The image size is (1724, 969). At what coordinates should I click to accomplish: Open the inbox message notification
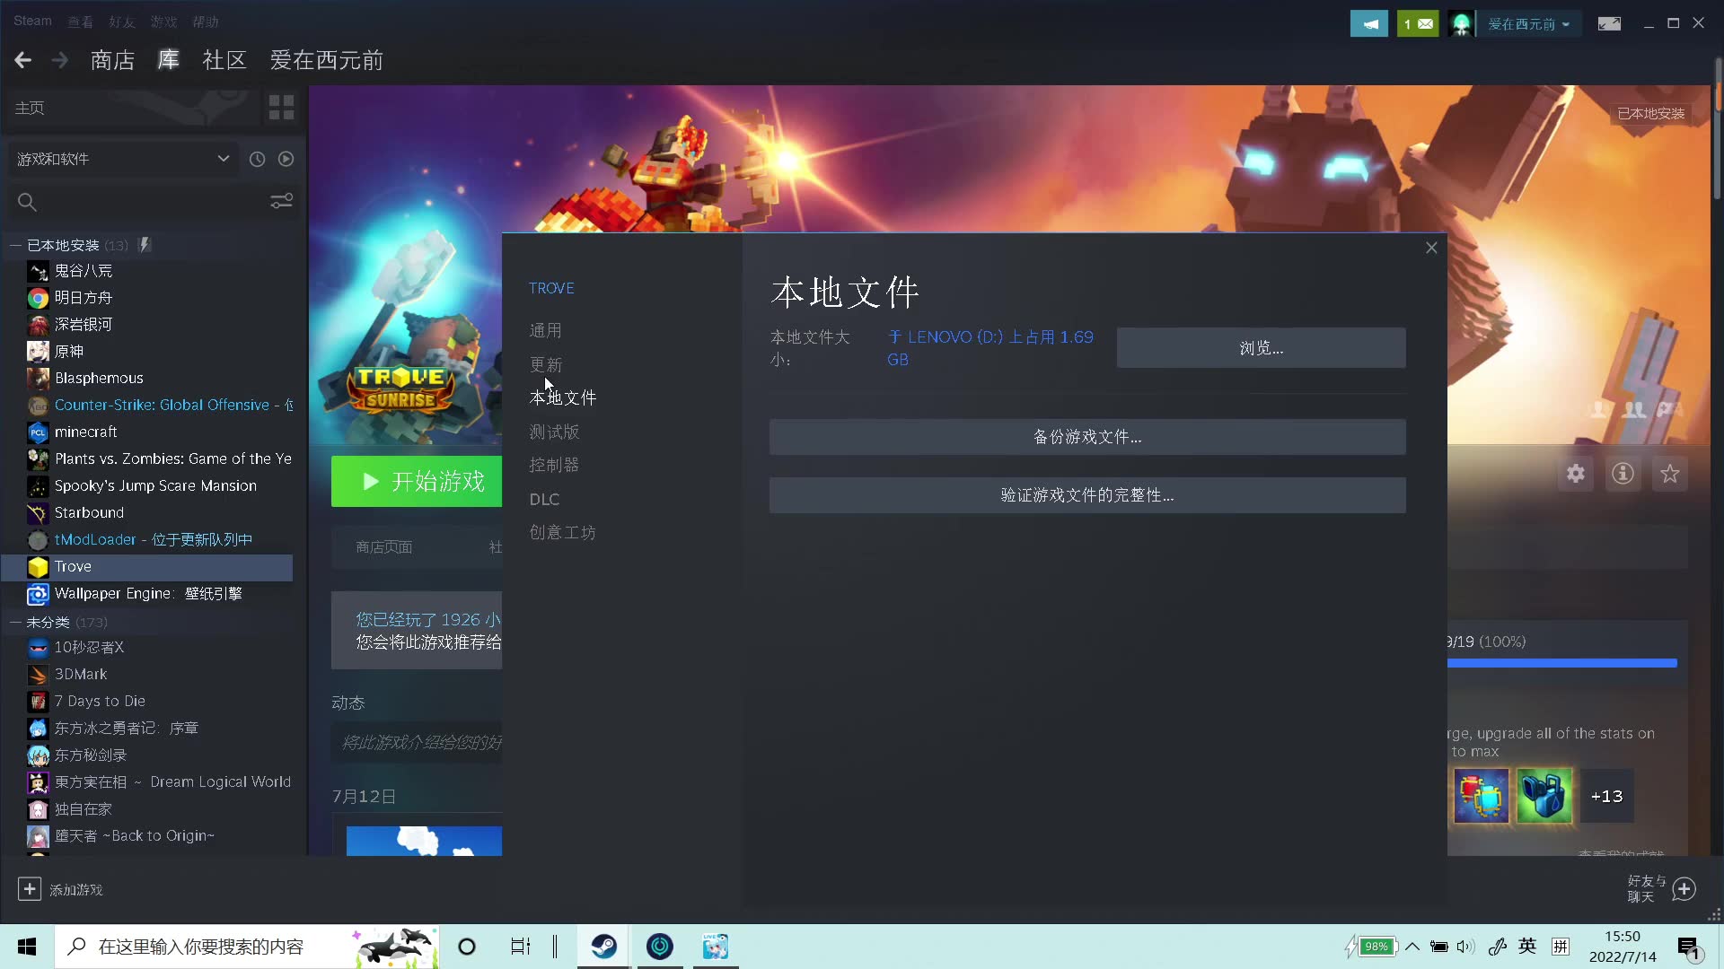[1418, 24]
